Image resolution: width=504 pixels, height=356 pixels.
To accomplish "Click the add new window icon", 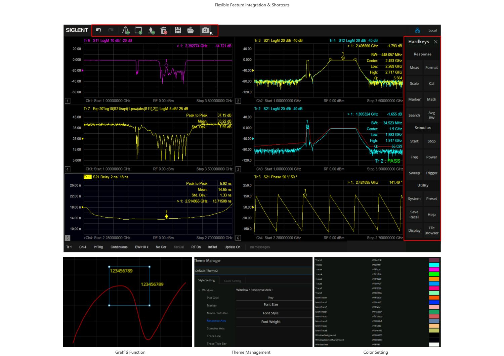I will pos(138,31).
